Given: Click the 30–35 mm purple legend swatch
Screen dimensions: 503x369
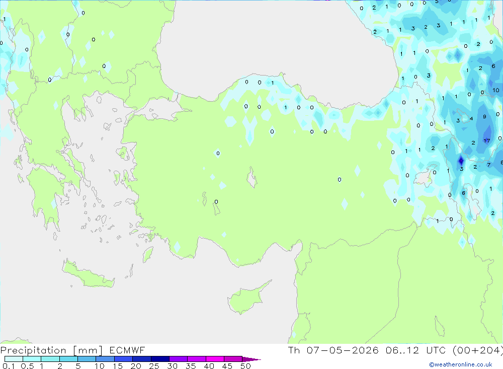Looking at the screenshot, I should (179, 359).
